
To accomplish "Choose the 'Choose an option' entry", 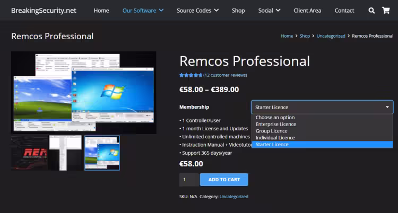I will click(322, 118).
